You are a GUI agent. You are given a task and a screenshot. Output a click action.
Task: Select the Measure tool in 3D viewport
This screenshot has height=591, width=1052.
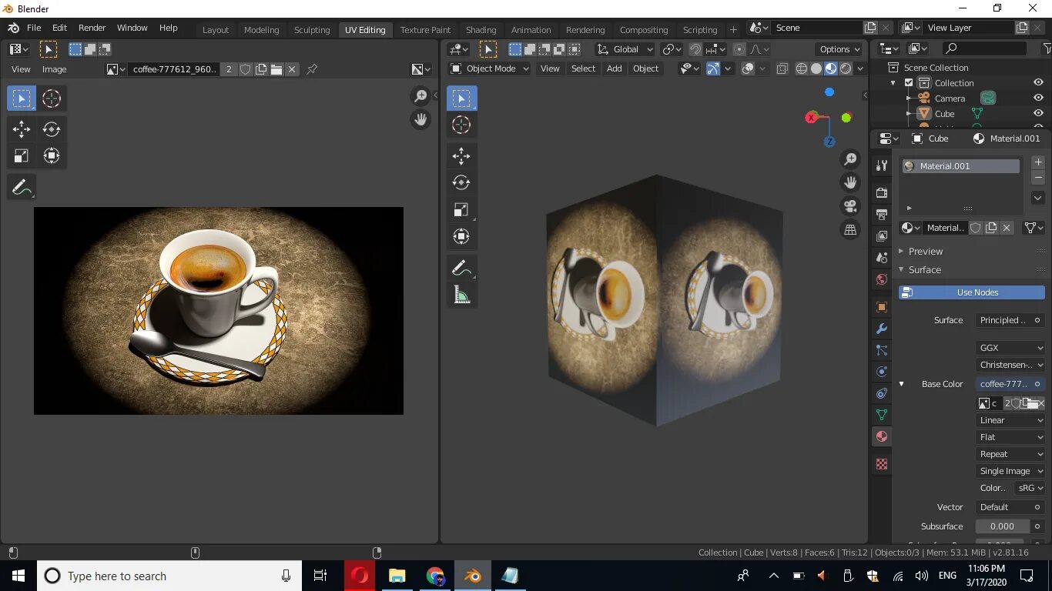click(x=461, y=295)
